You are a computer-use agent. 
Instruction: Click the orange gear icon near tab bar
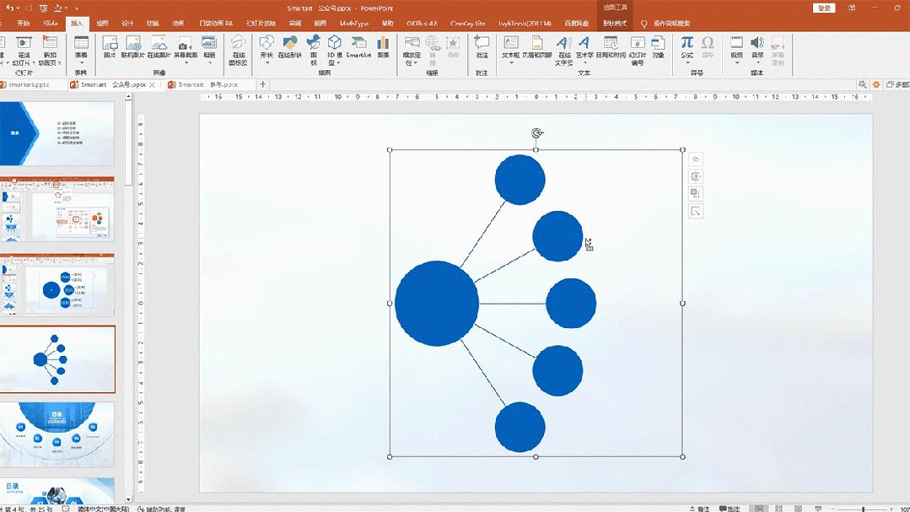876,84
